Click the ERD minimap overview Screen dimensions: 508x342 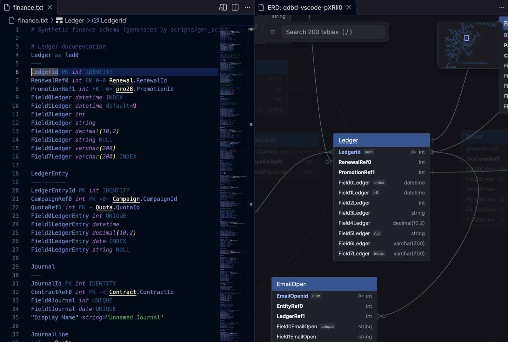(x=470, y=45)
